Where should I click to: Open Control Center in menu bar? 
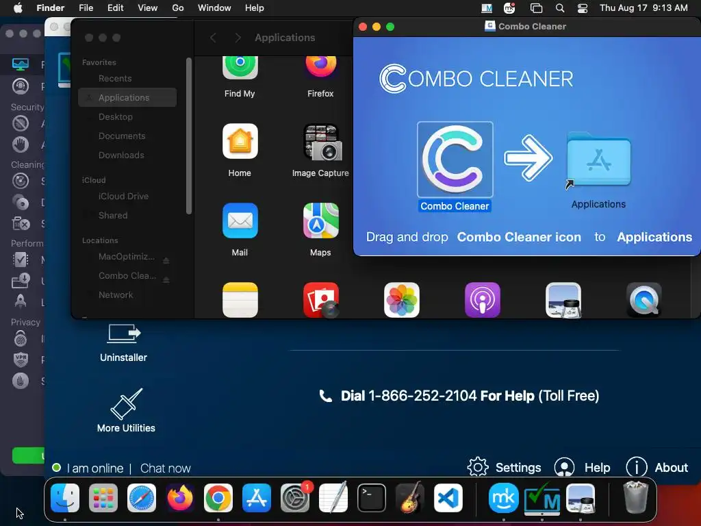click(x=583, y=8)
